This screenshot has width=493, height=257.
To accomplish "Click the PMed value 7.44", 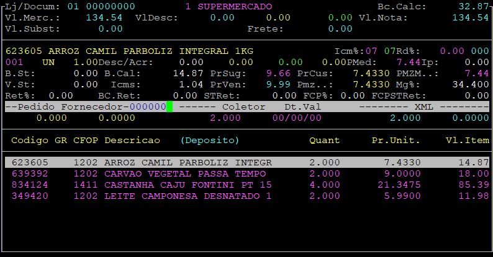I will pyautogui.click(x=409, y=63).
